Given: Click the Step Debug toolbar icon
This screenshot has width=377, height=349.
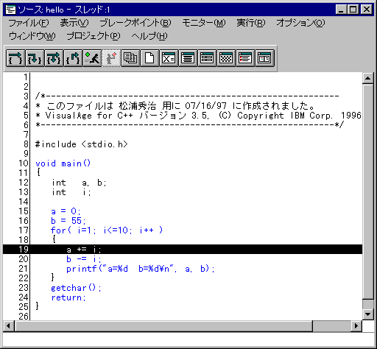Looking at the screenshot, I should click(54, 58).
